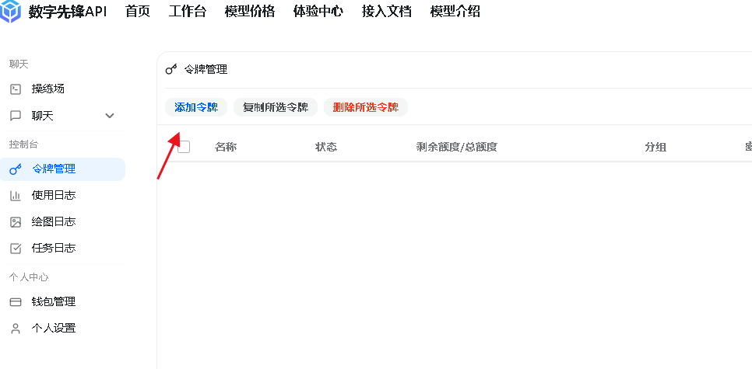
Task: Click the 数字先锋API logo icon
Action: pyautogui.click(x=11, y=11)
